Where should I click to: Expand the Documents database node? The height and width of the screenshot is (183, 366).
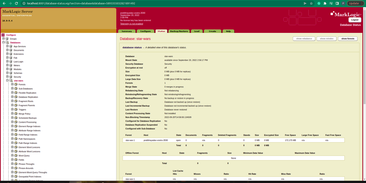pos(7,50)
